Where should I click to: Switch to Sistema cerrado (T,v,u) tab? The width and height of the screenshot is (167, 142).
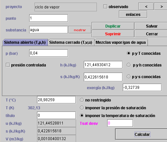[x=71, y=42]
